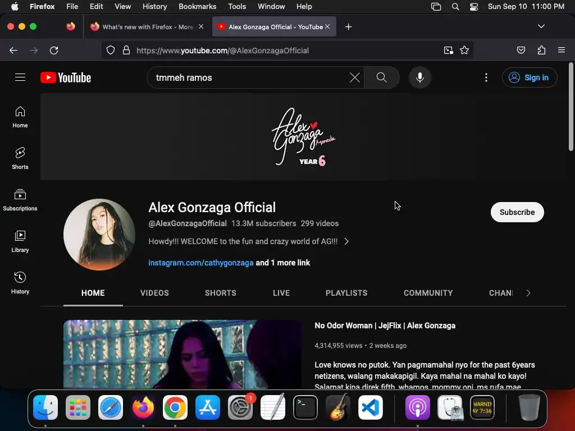The image size is (575, 431).
Task: Open History in the sidebar
Action: pos(20,283)
